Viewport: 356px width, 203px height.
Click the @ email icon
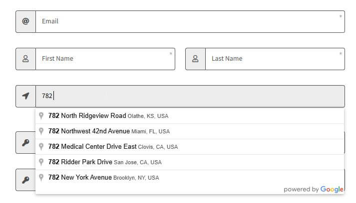pyautogui.click(x=25, y=21)
